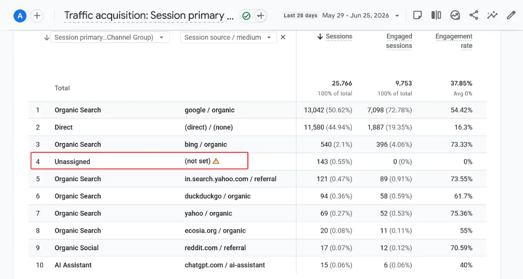Click the Total row label
This screenshot has width=523, height=279.
62,88
